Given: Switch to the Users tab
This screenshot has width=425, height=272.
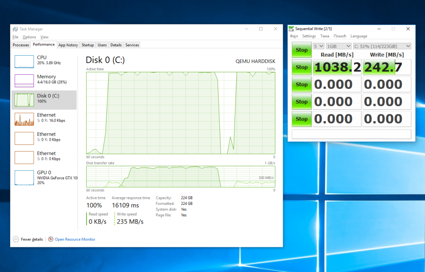Looking at the screenshot, I should pyautogui.click(x=102, y=45).
